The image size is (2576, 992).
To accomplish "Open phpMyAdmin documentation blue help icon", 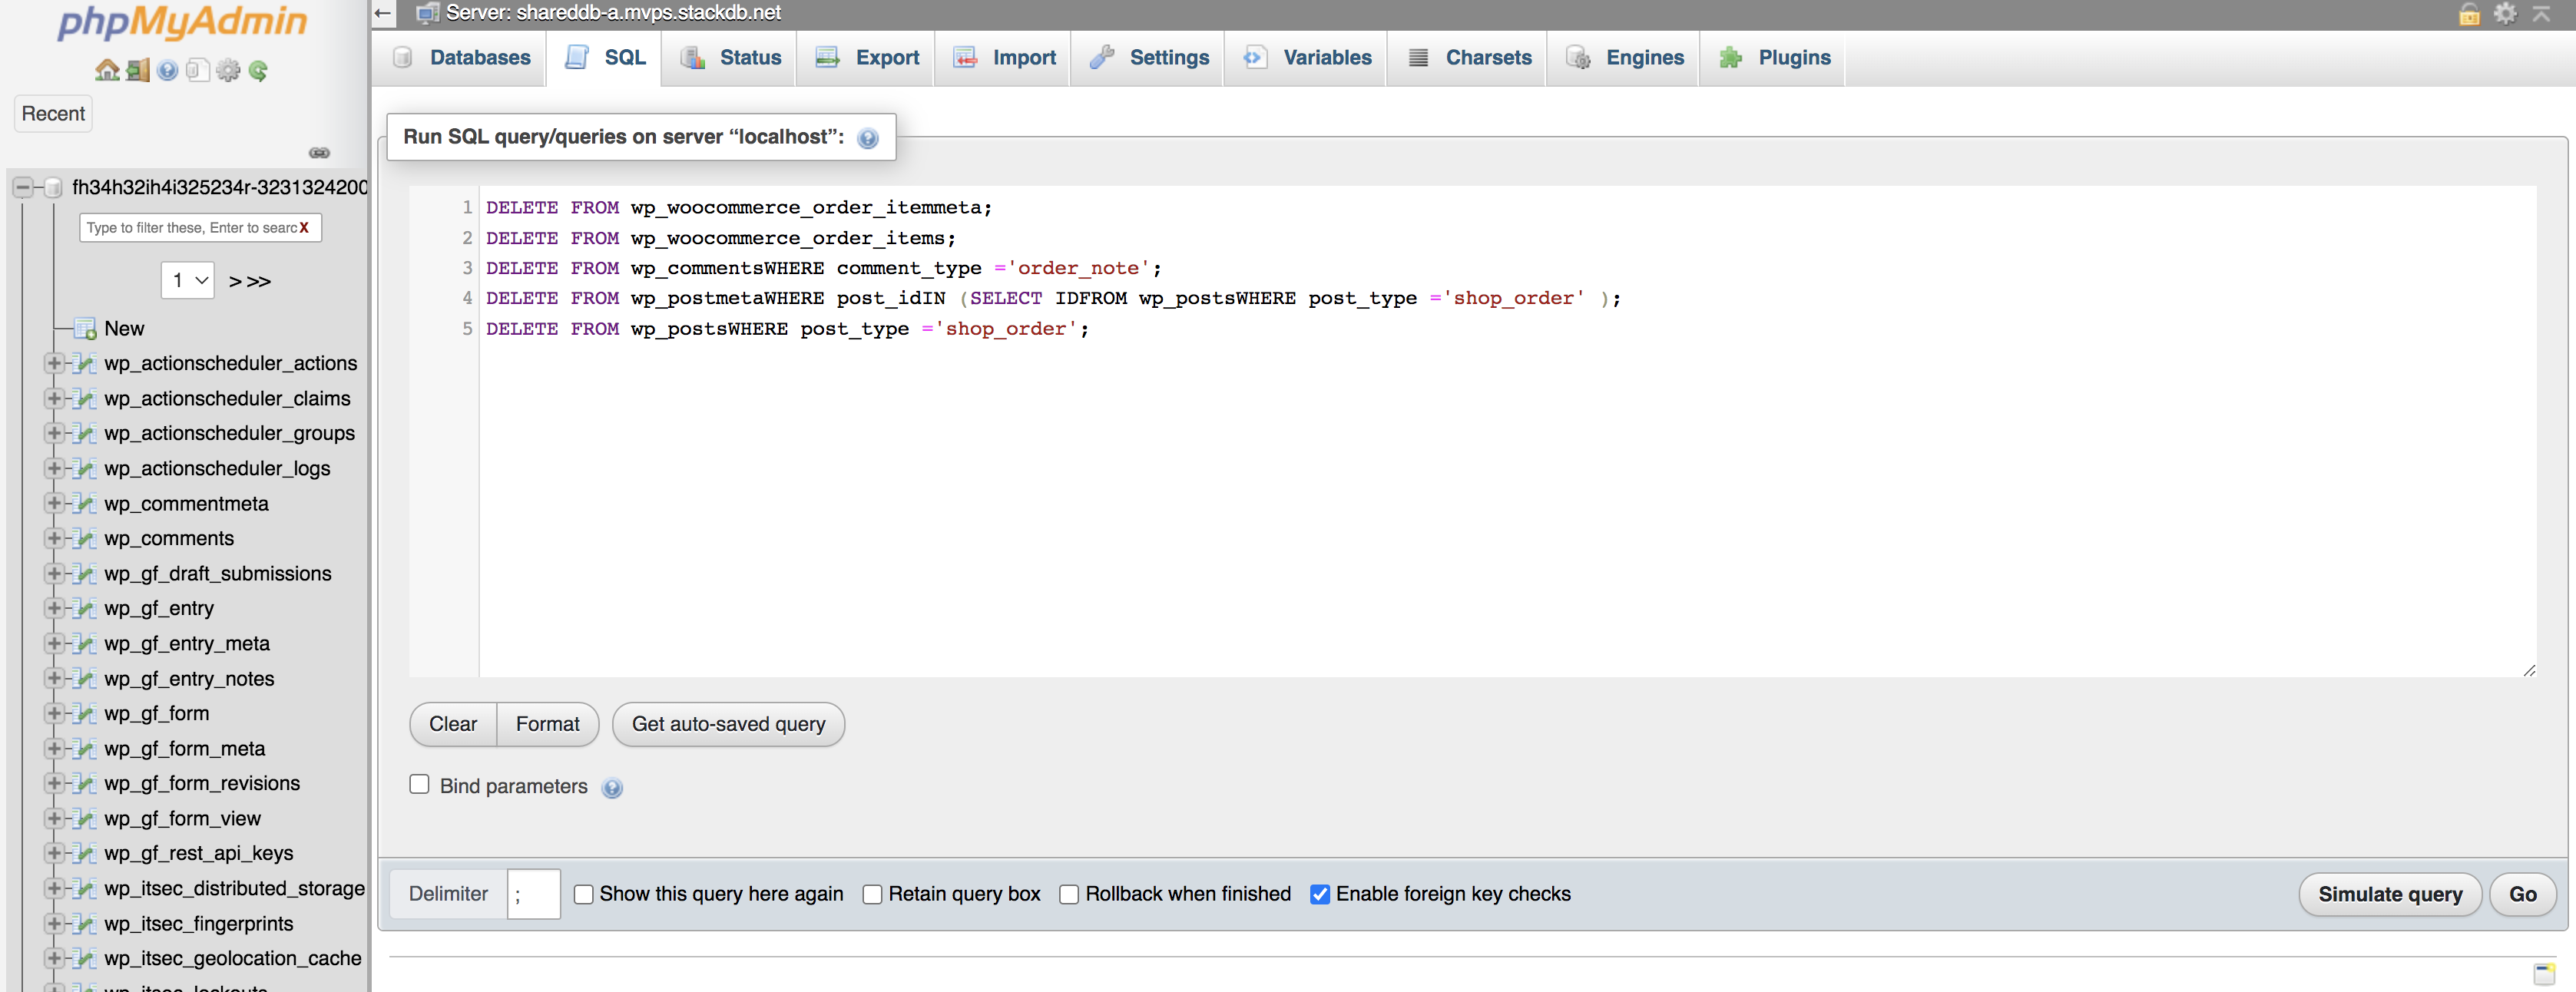I will point(168,70).
